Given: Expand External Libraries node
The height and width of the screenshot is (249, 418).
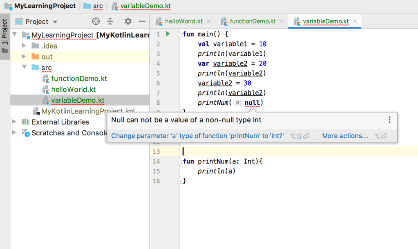Looking at the screenshot, I should pos(15,122).
